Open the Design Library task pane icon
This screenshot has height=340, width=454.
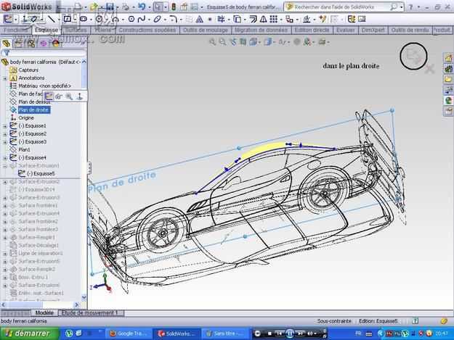pos(448,68)
